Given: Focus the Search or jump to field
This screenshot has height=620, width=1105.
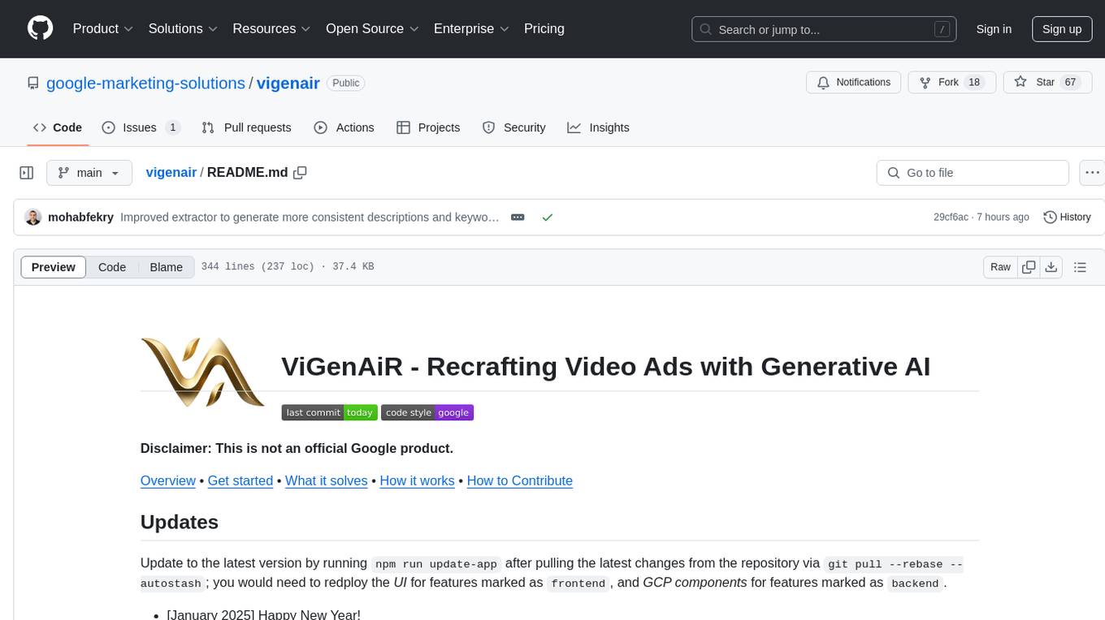Looking at the screenshot, I should [x=822, y=29].
